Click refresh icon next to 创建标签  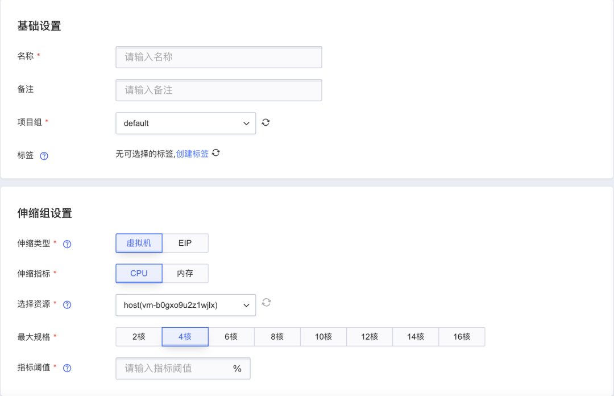click(216, 153)
